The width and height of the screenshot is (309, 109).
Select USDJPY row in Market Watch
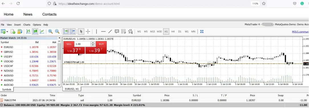pyautogui.click(x=29, y=56)
